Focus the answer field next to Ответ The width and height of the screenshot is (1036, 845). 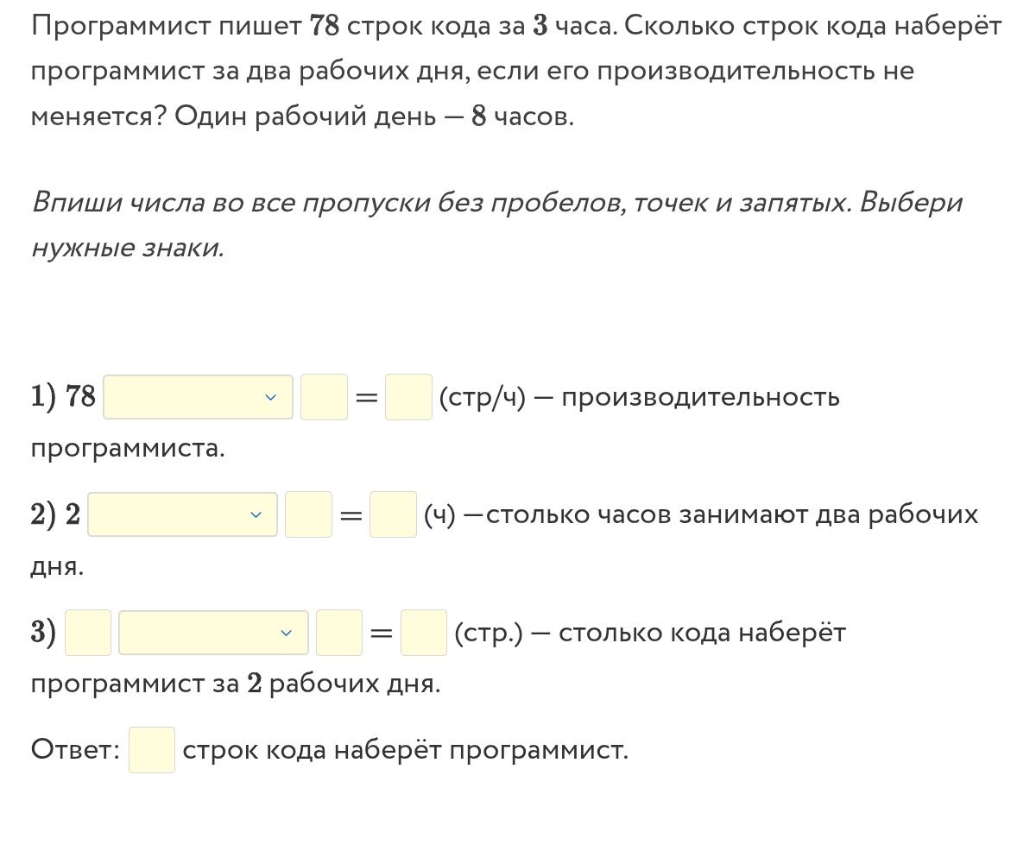(x=152, y=750)
